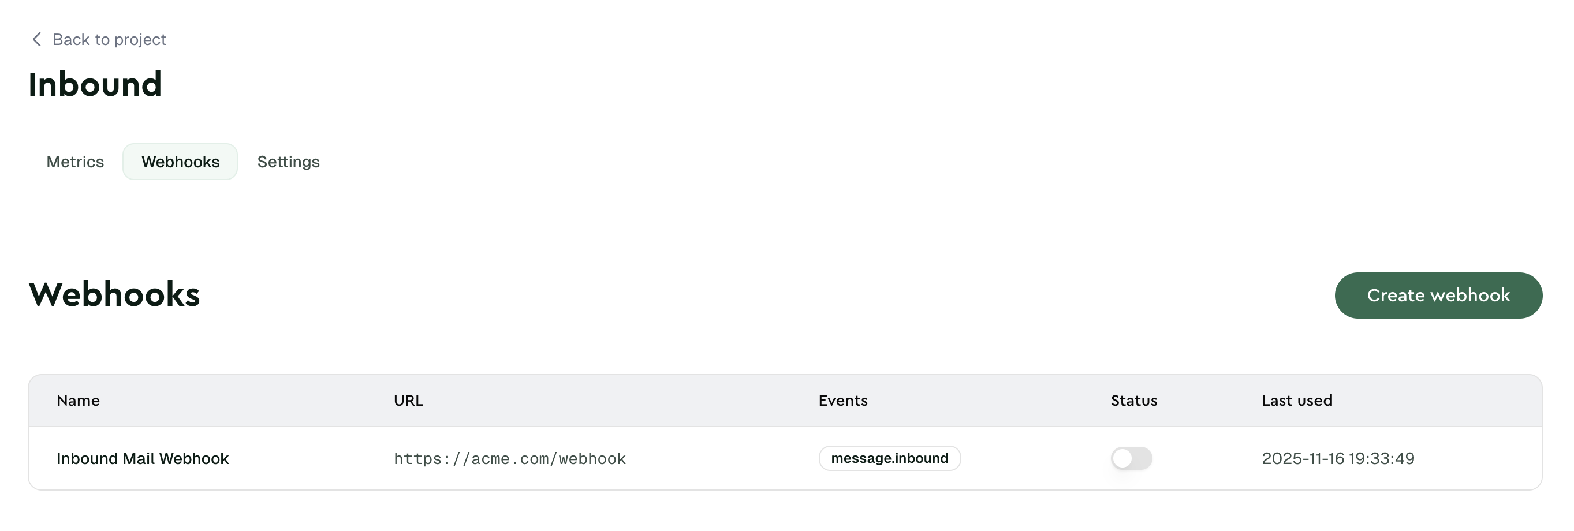1574x531 pixels.
Task: Click the https://acme.com/webhook URL
Action: point(510,458)
